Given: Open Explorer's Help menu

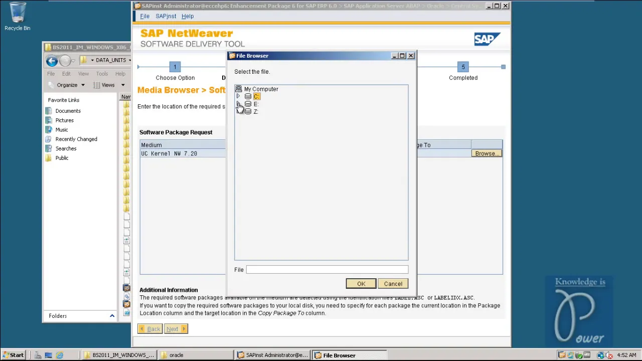Looking at the screenshot, I should pyautogui.click(x=120, y=74).
